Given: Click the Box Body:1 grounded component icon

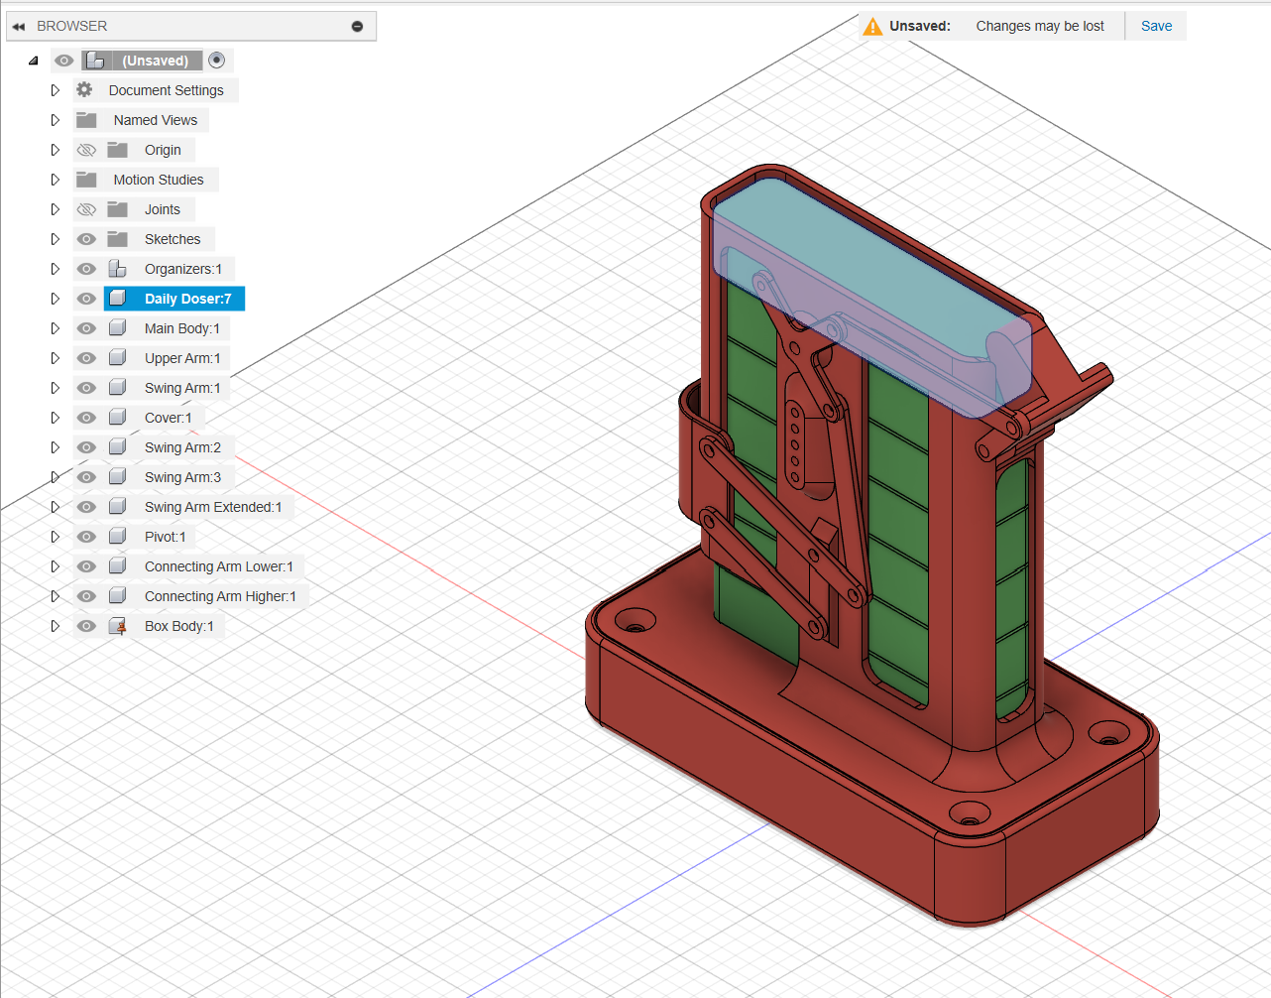Looking at the screenshot, I should (117, 626).
